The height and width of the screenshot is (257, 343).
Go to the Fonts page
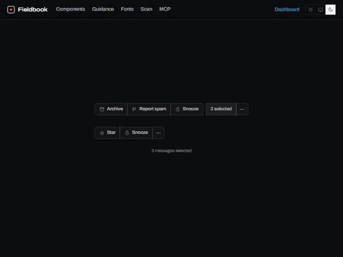[x=127, y=9]
